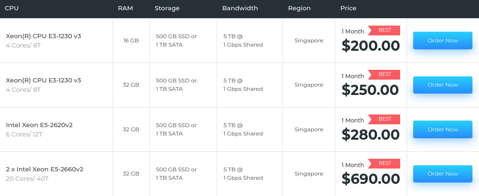Click the $280.00 price text
The image size is (479, 196).
coord(371,135)
